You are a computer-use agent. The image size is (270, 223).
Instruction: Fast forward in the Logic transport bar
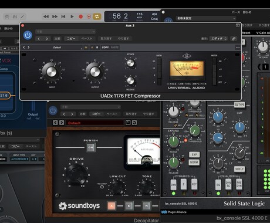tap(55, 16)
